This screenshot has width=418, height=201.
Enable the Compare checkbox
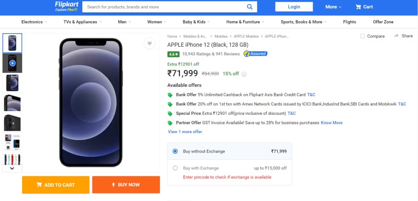coord(362,36)
